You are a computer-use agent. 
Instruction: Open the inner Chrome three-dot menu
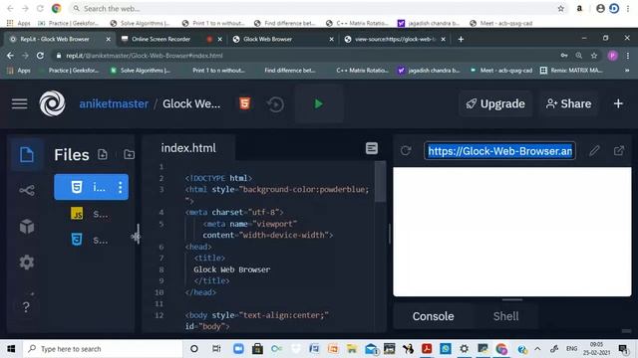click(628, 56)
